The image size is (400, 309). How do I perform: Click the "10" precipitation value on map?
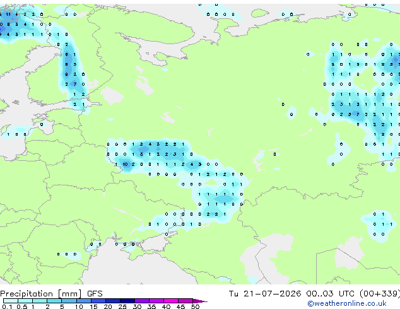tap(125, 164)
